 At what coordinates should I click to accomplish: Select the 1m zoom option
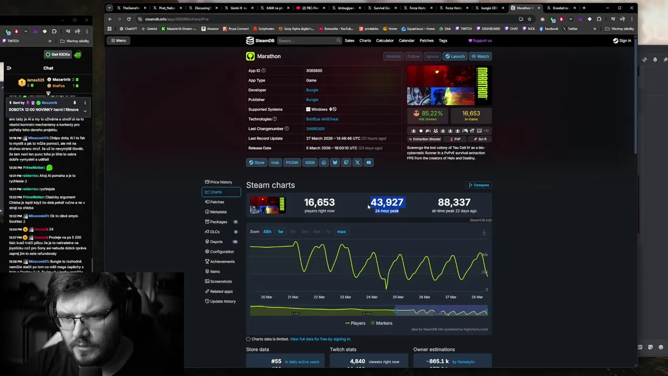coord(292,231)
